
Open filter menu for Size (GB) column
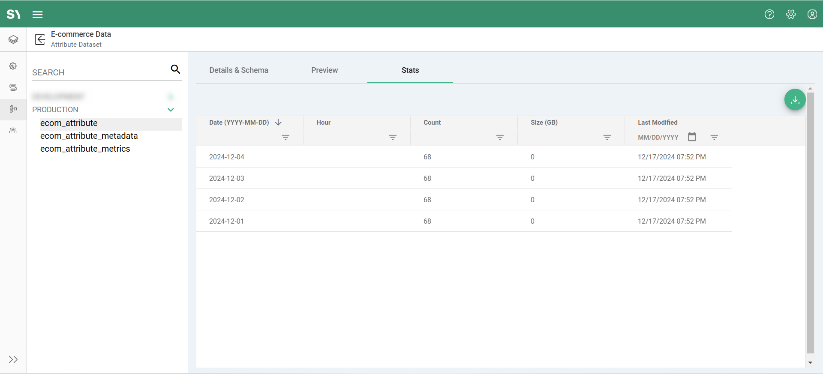tap(607, 137)
